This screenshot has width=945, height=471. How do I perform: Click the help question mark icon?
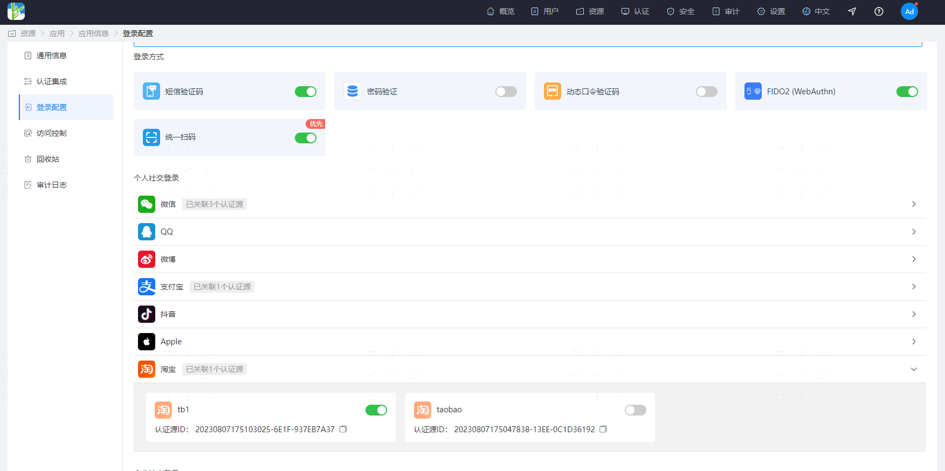(879, 11)
